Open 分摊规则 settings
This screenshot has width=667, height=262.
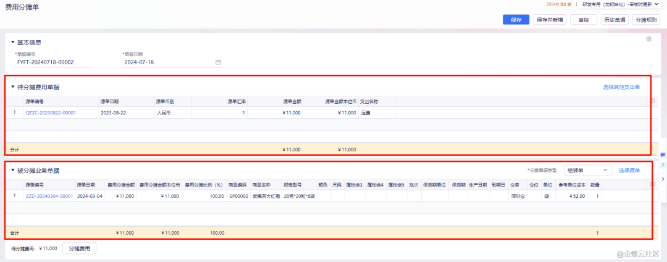pyautogui.click(x=646, y=19)
